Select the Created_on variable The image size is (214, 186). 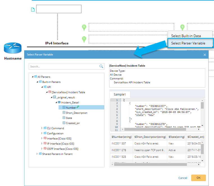tap(73, 123)
